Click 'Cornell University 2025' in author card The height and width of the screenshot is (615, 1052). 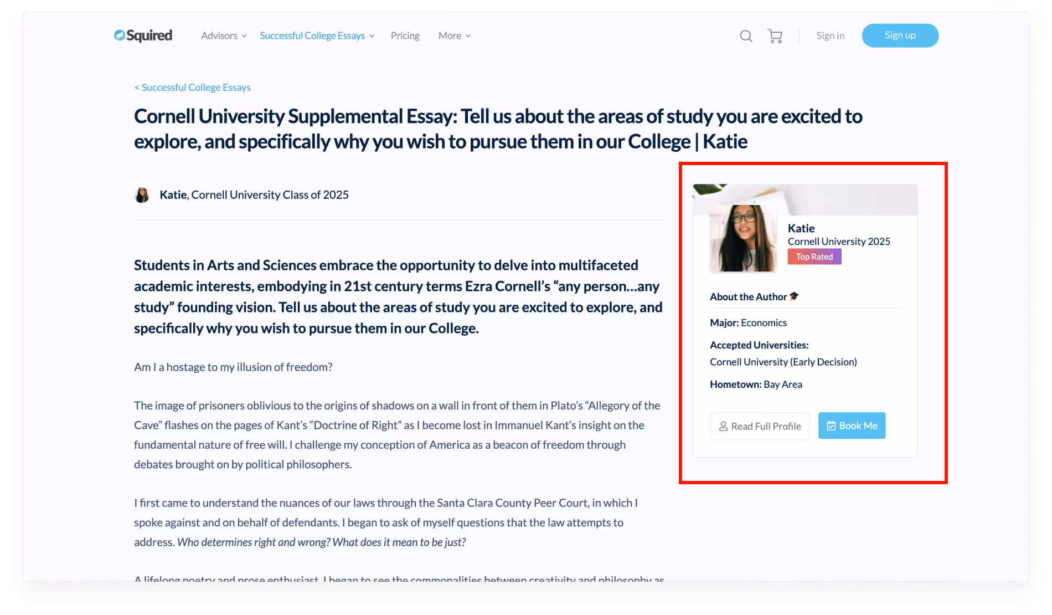(839, 242)
